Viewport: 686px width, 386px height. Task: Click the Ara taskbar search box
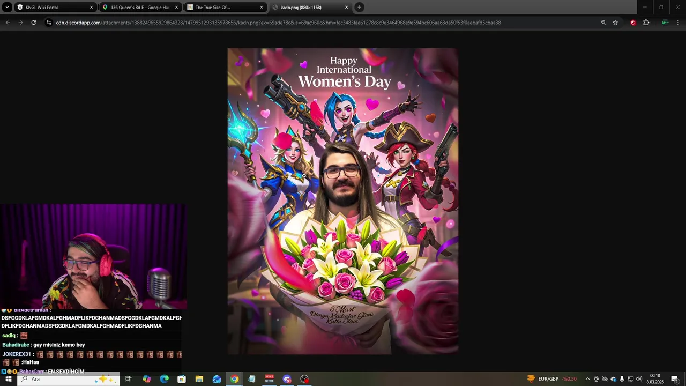click(x=69, y=379)
